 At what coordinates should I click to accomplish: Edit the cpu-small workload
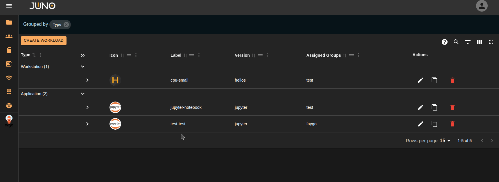(x=420, y=80)
